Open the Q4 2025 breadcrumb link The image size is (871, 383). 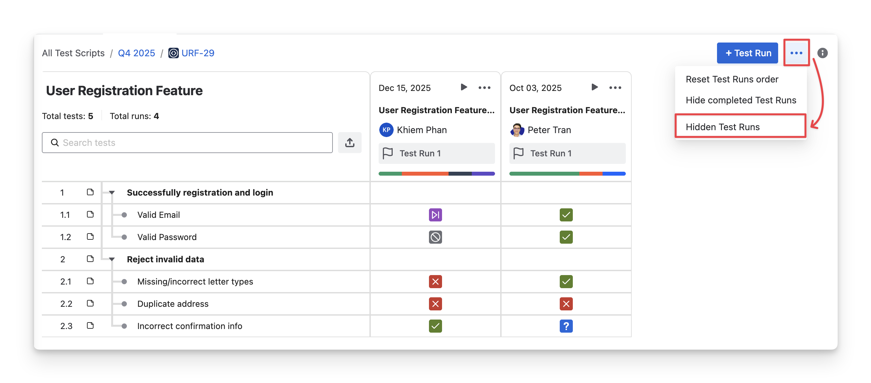[136, 53]
